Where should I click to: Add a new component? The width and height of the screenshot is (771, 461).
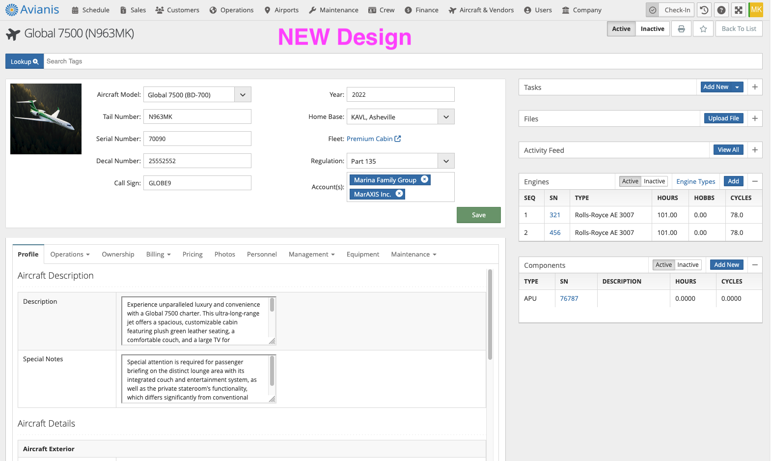[727, 265]
